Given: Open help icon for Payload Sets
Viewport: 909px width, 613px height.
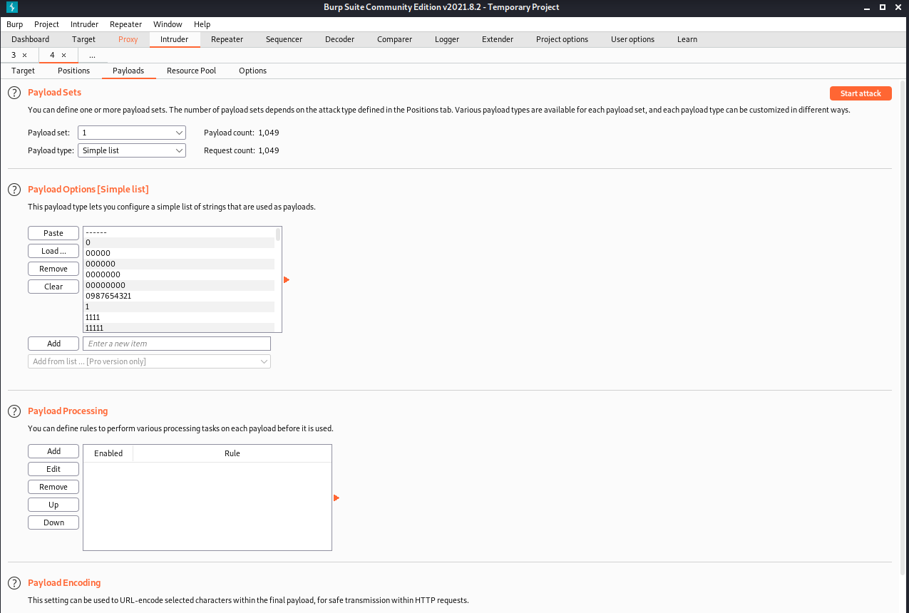Looking at the screenshot, I should click(14, 93).
